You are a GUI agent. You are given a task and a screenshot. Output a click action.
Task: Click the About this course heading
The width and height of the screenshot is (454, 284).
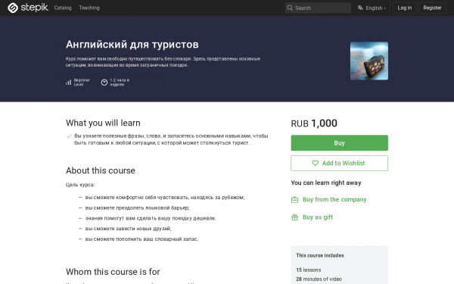(100, 170)
